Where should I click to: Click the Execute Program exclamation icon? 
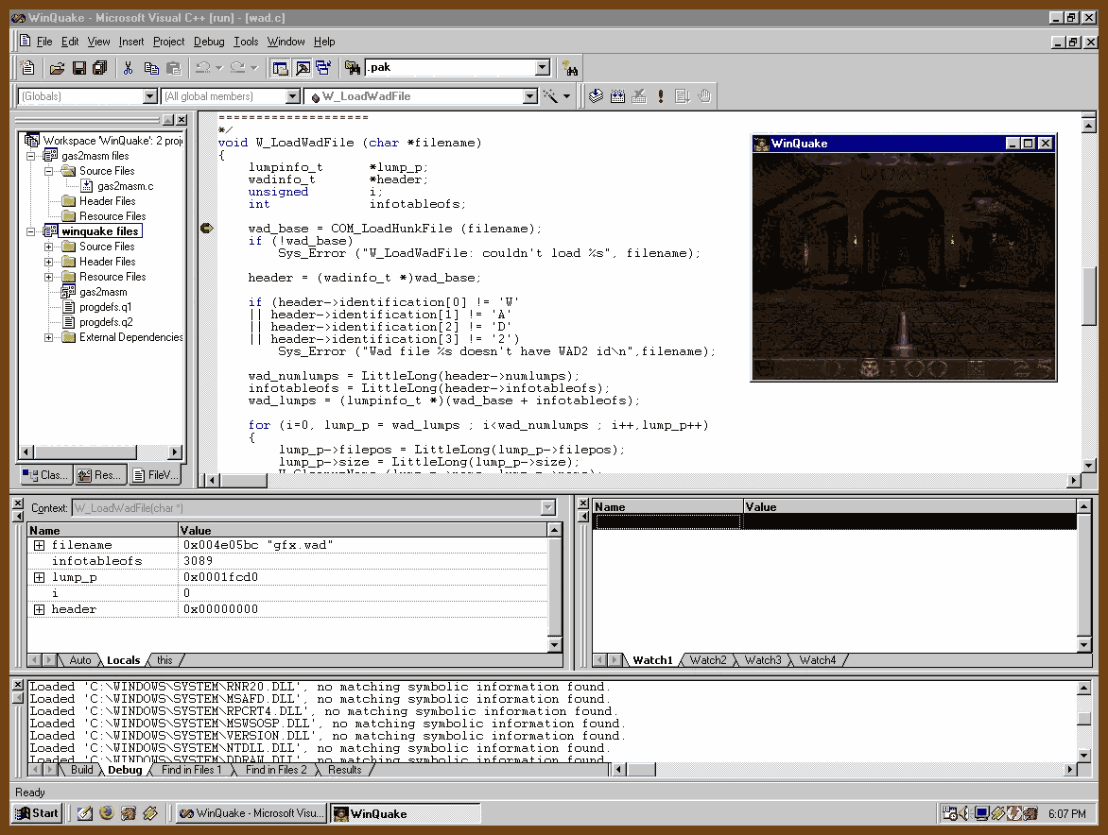point(661,96)
